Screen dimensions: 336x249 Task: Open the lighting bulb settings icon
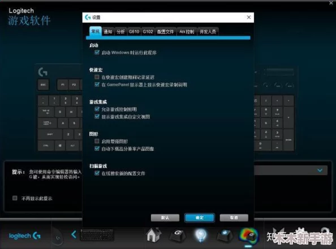(x=201, y=235)
